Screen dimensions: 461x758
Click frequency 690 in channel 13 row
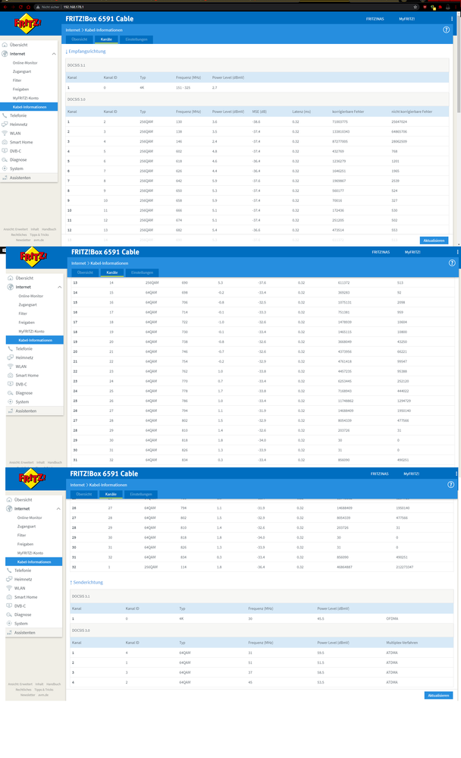coord(184,283)
